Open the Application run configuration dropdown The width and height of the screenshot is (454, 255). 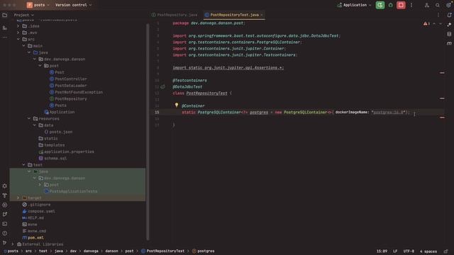(354, 5)
